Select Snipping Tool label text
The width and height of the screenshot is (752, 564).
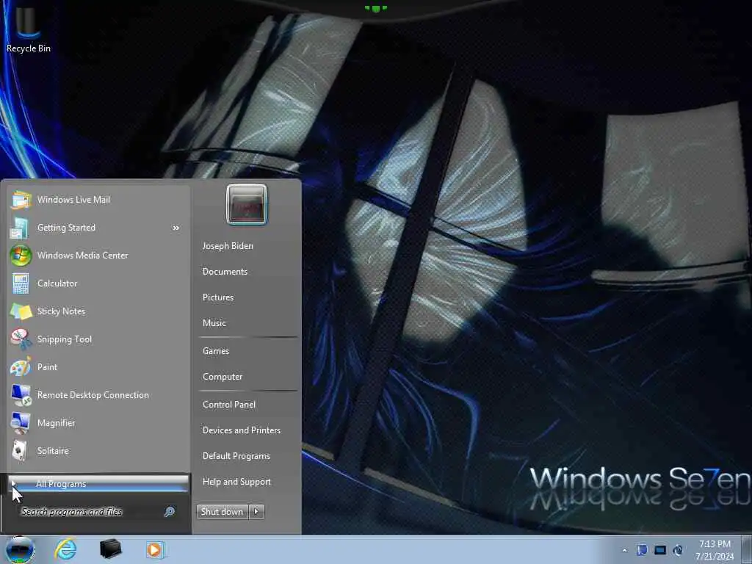tap(65, 339)
